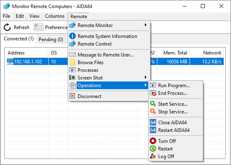
Task: Click the End Process icon
Action: pos(153,93)
